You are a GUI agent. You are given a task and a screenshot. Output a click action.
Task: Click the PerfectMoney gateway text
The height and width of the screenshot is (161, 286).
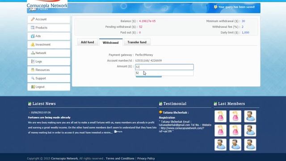(x=144, y=55)
